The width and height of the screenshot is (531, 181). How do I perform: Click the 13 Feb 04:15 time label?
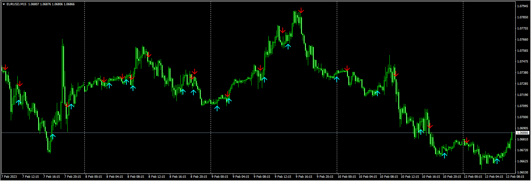pos(494,177)
